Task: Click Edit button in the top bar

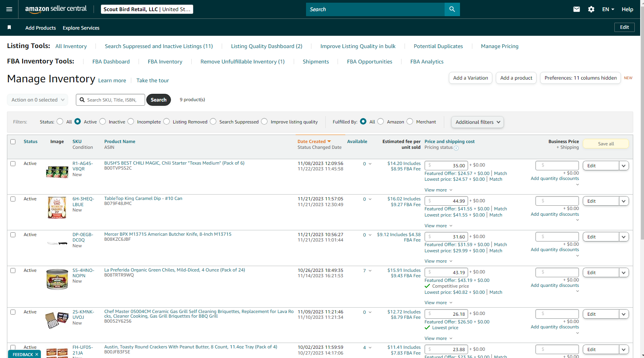Action: click(x=624, y=27)
